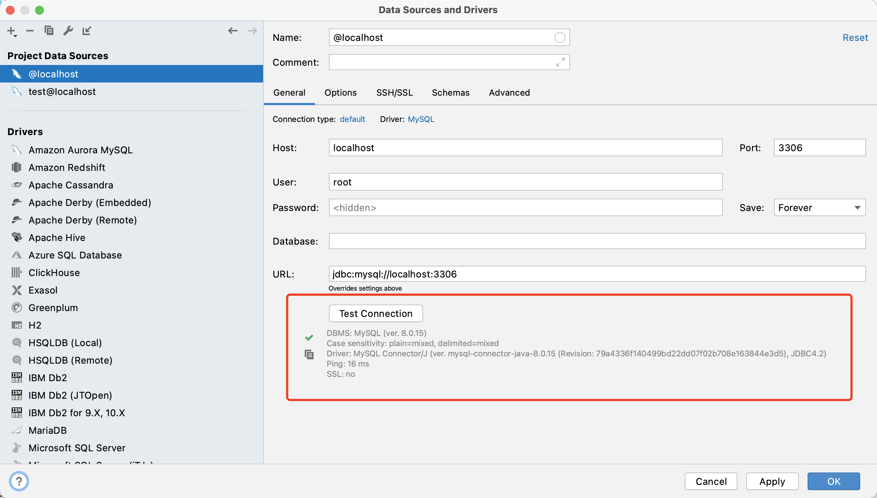The height and width of the screenshot is (498, 877).
Task: Copy connection test details via copy icon
Action: (309, 354)
